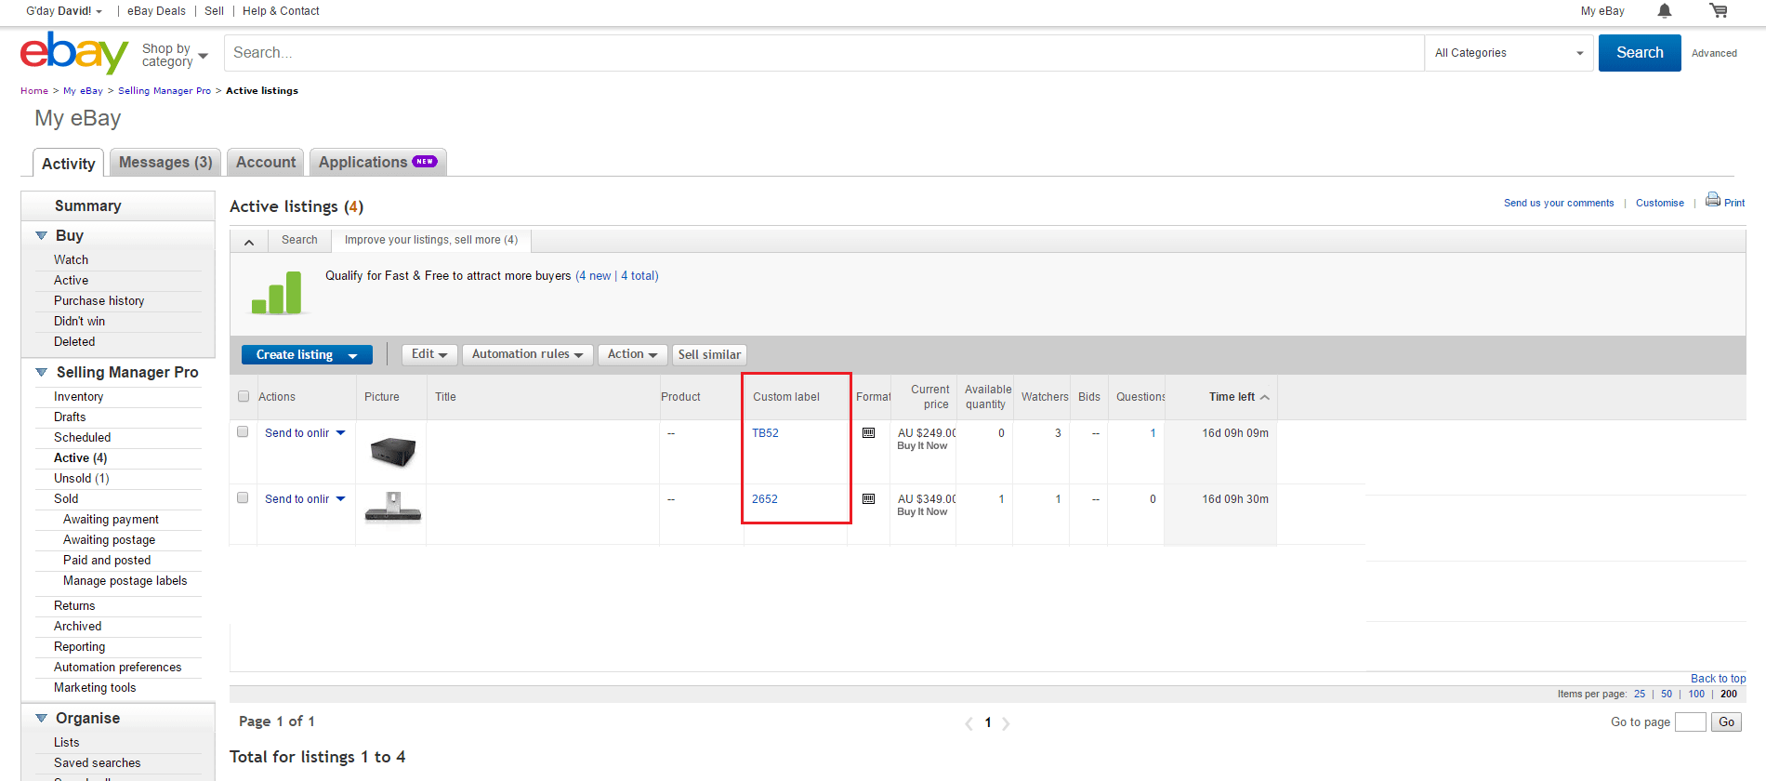Click in the main search field

(x=825, y=53)
